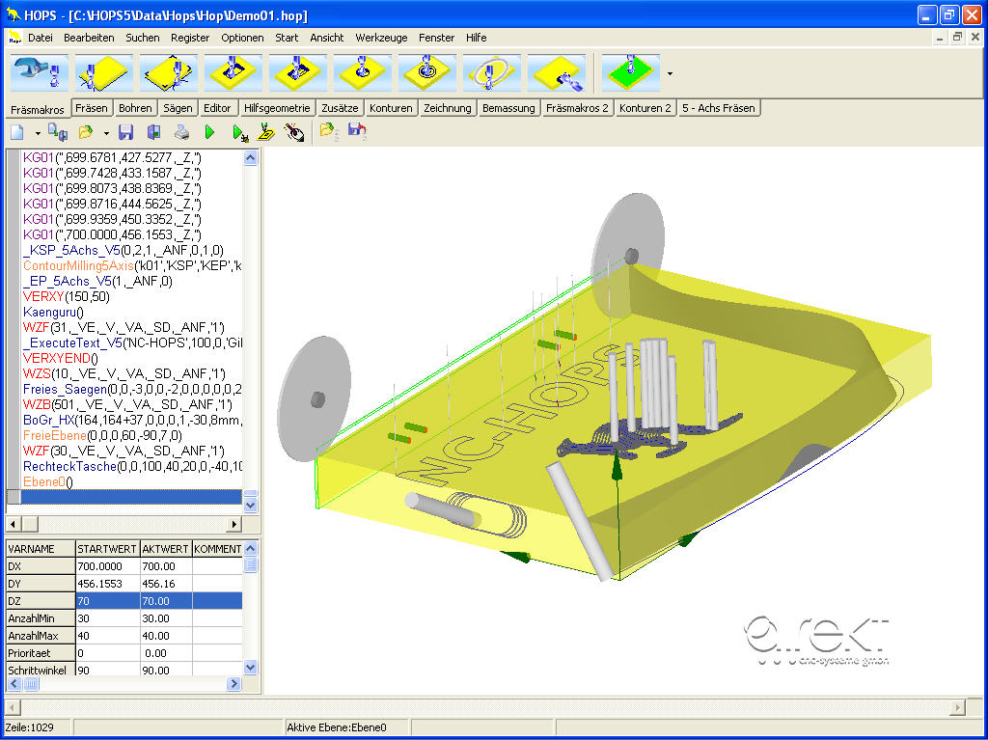Select the code line Ebene0()
Viewport: 988px width, 740px height.
(48, 482)
